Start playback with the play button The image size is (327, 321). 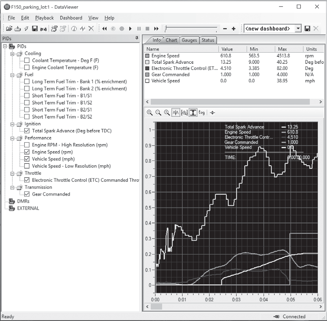click(x=130, y=29)
